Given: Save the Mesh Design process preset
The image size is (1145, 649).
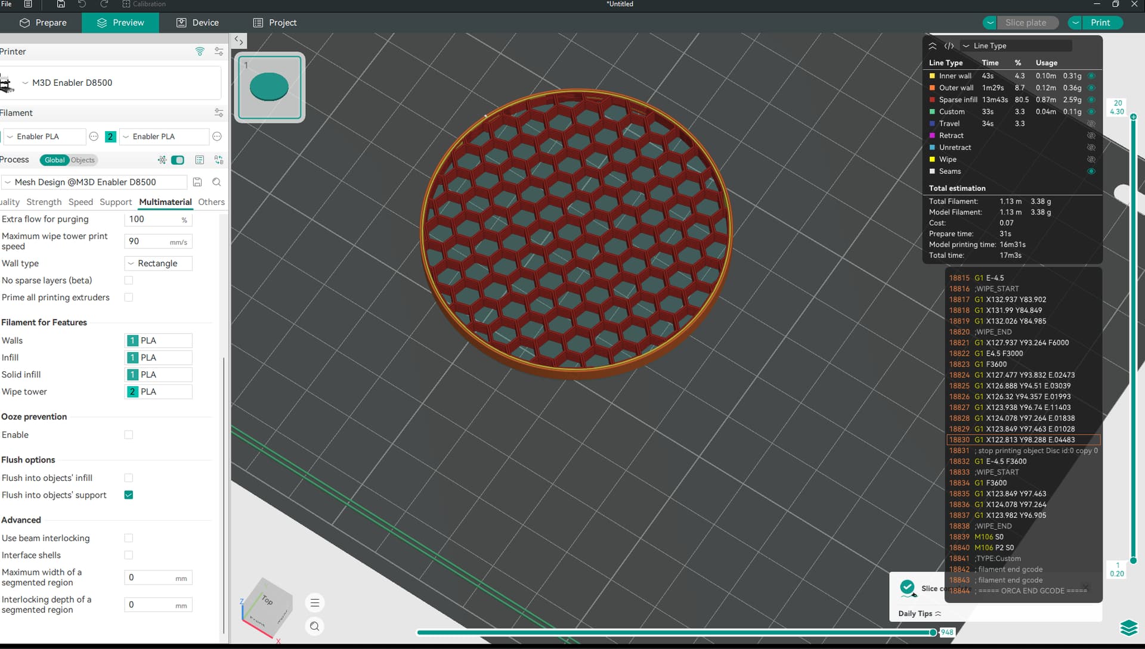Looking at the screenshot, I should pyautogui.click(x=197, y=182).
